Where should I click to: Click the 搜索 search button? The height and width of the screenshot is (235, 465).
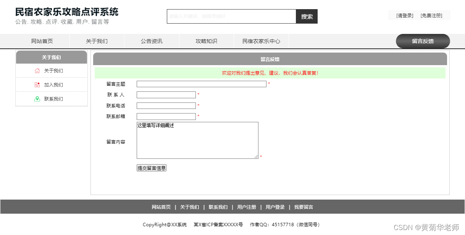306,16
